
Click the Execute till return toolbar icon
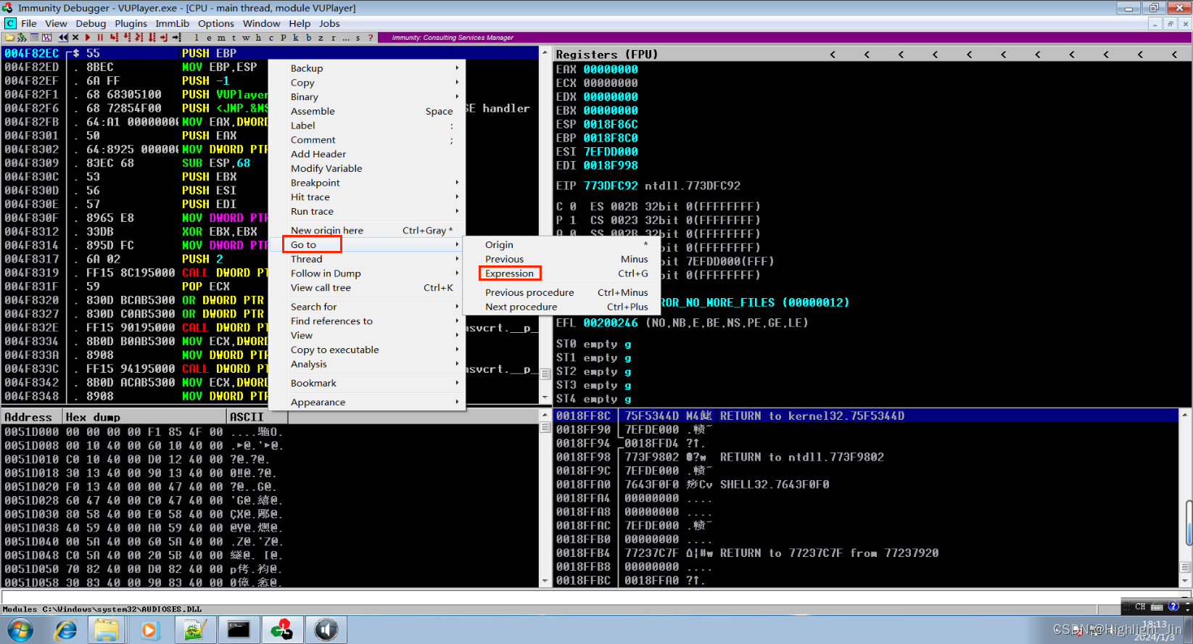tap(164, 37)
